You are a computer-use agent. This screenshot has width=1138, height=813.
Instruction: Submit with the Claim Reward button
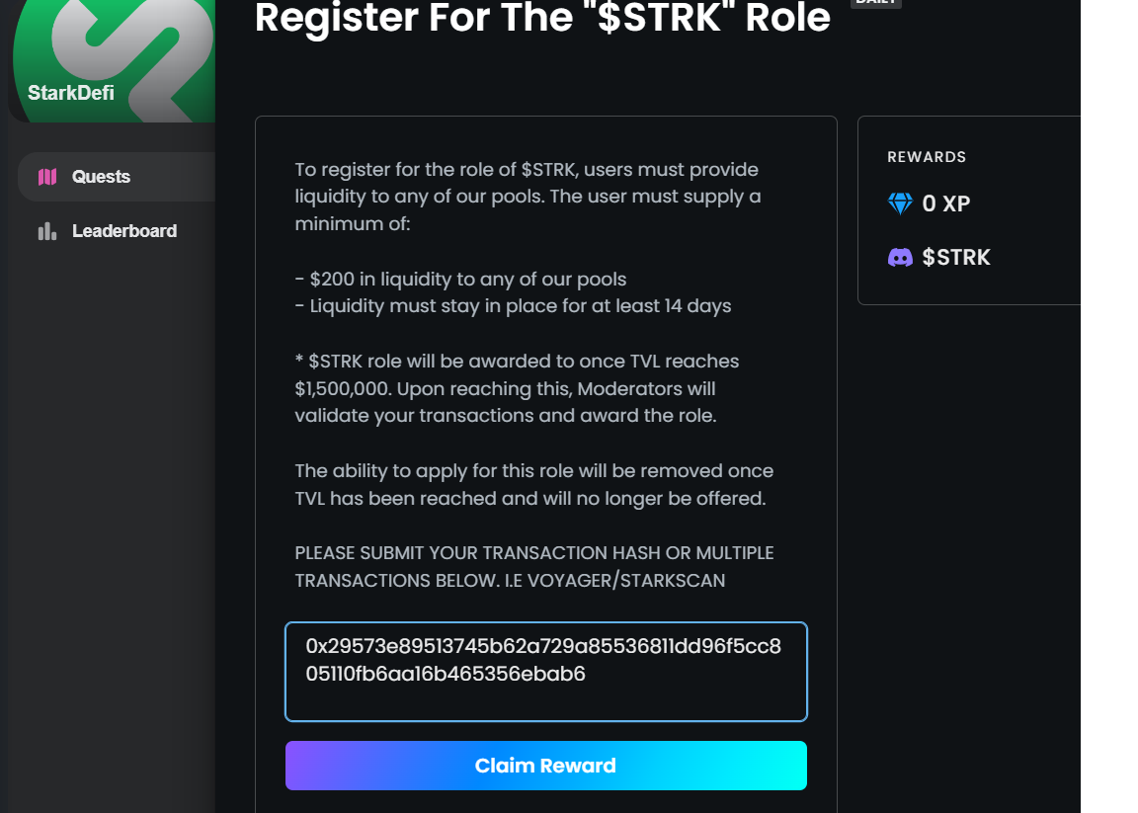(x=545, y=766)
